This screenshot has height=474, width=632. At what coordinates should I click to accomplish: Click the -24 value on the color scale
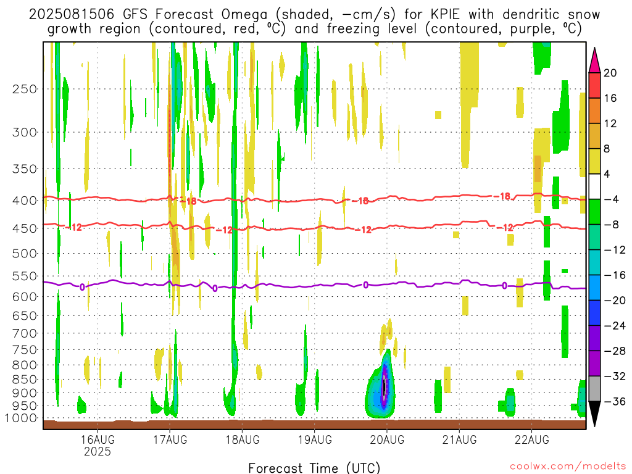coord(615,326)
